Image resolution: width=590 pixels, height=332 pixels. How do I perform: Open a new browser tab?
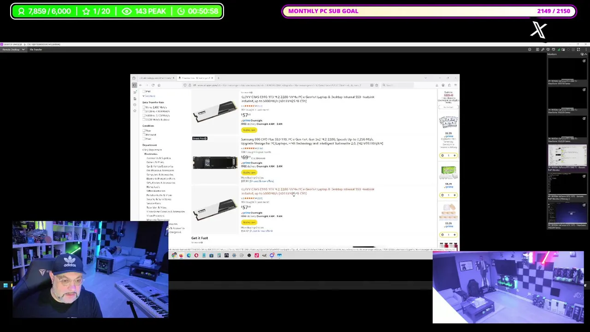[x=218, y=78]
